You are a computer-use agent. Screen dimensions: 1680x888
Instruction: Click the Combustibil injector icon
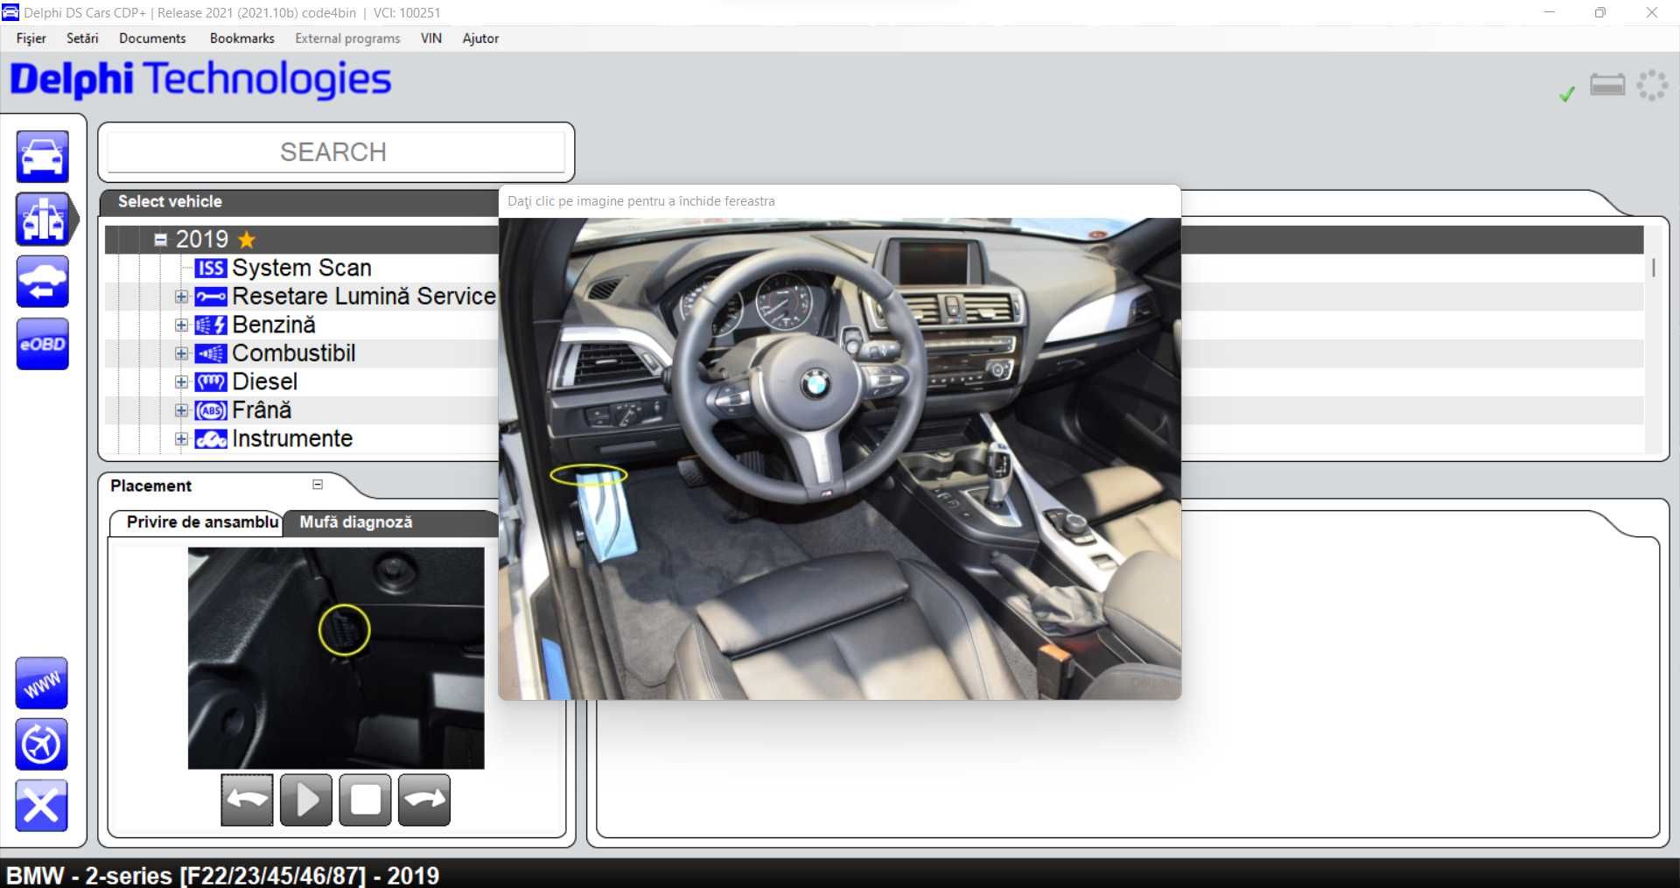pyautogui.click(x=210, y=353)
